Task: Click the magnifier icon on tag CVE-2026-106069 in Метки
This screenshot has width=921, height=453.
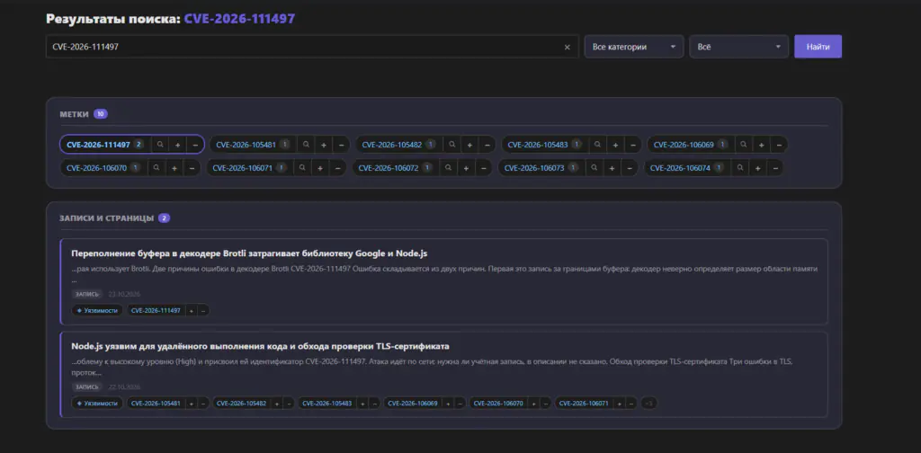Action: tap(743, 145)
